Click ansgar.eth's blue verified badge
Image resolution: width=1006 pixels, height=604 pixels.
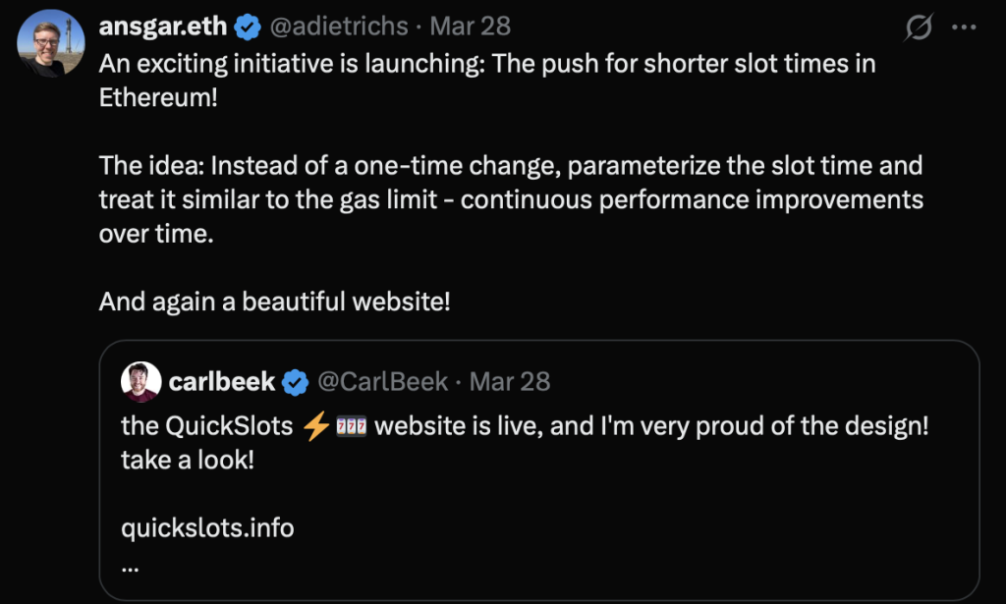point(247,26)
